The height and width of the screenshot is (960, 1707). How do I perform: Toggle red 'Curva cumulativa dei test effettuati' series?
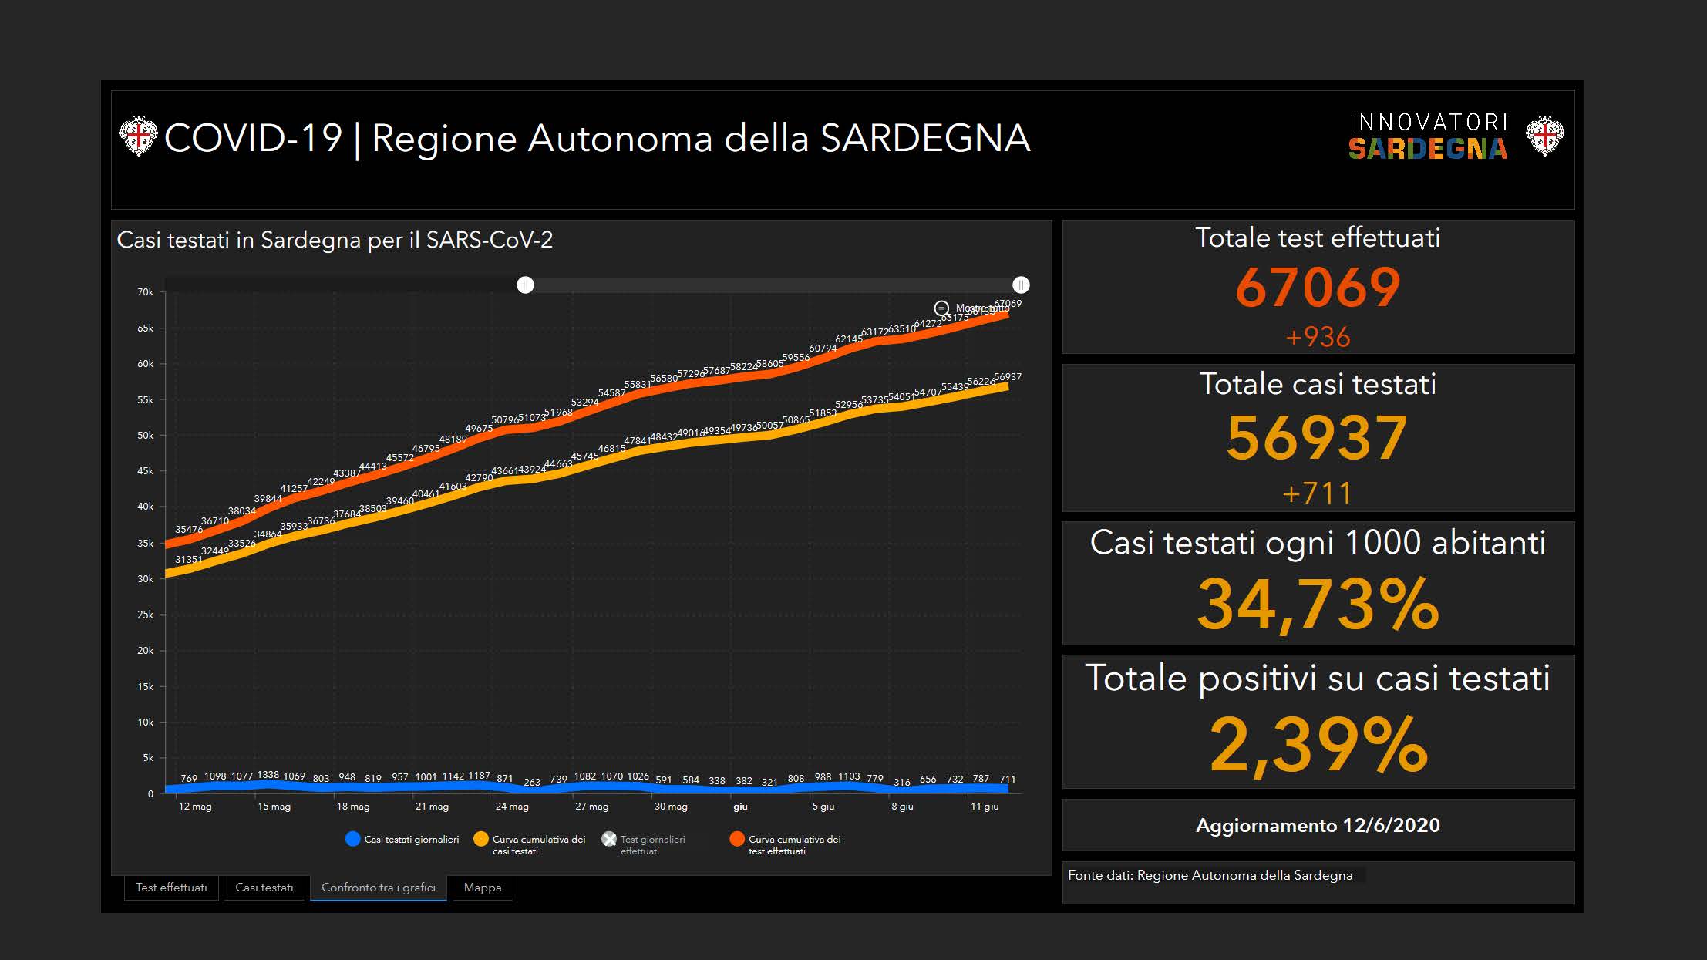click(737, 839)
